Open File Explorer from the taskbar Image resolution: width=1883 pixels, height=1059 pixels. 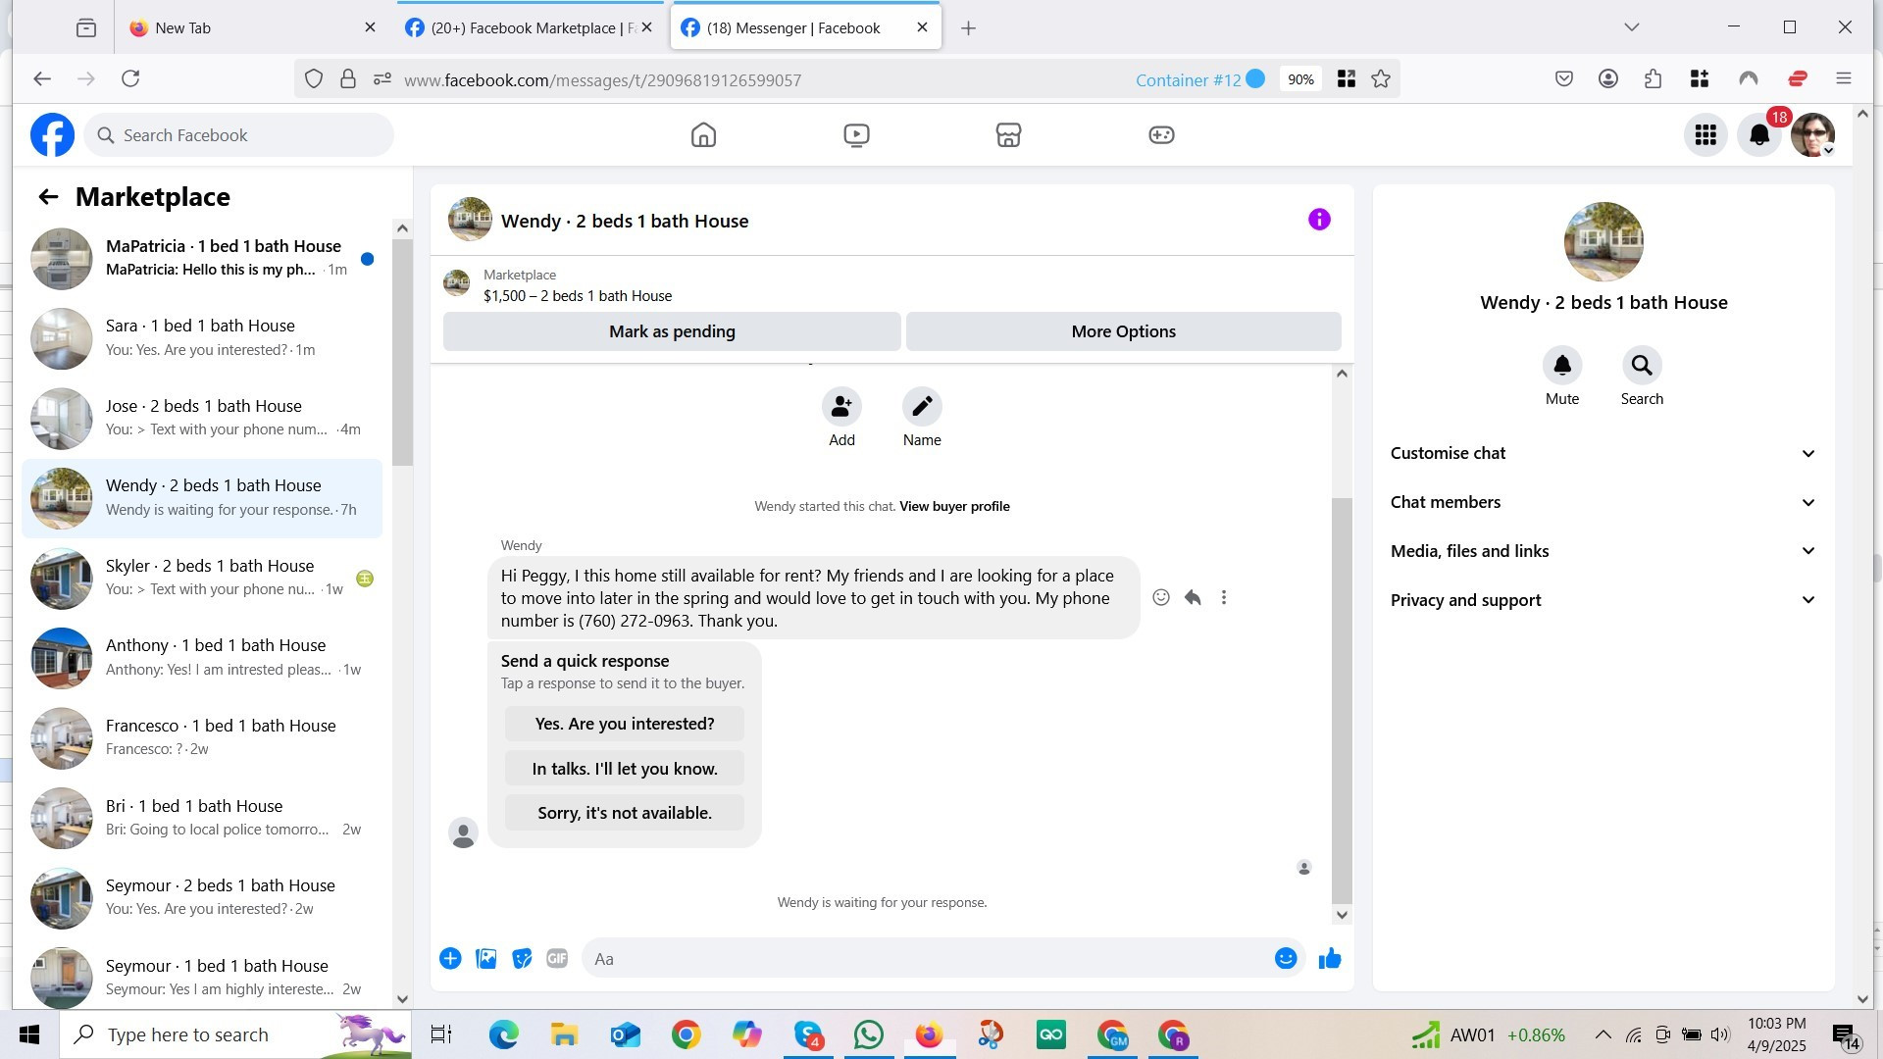pyautogui.click(x=564, y=1034)
